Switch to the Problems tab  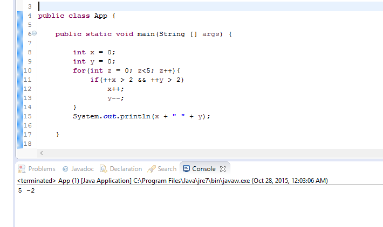tap(42, 169)
